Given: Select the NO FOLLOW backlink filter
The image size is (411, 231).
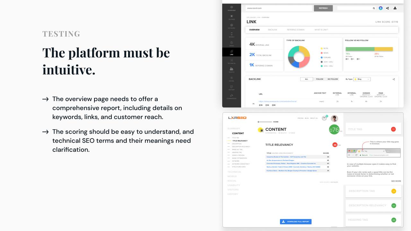Looking at the screenshot, I should pos(333,79).
